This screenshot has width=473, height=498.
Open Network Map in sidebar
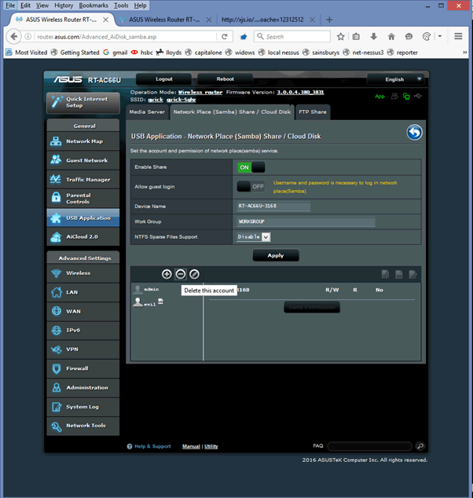pos(83,141)
